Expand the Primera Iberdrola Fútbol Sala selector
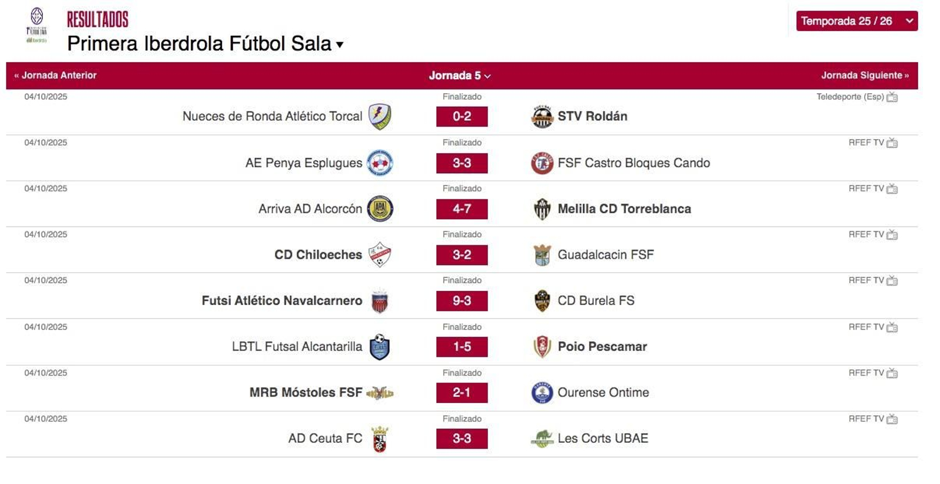Screen dimensions: 940x484 tap(339, 45)
